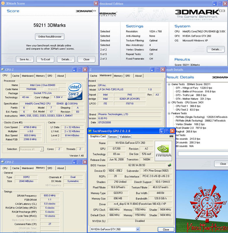
Task: Click the empty field in Result Details
Action: click(x=203, y=153)
